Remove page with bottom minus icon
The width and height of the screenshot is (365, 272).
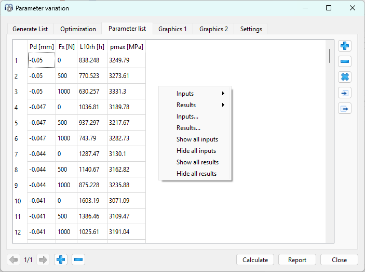point(78,260)
